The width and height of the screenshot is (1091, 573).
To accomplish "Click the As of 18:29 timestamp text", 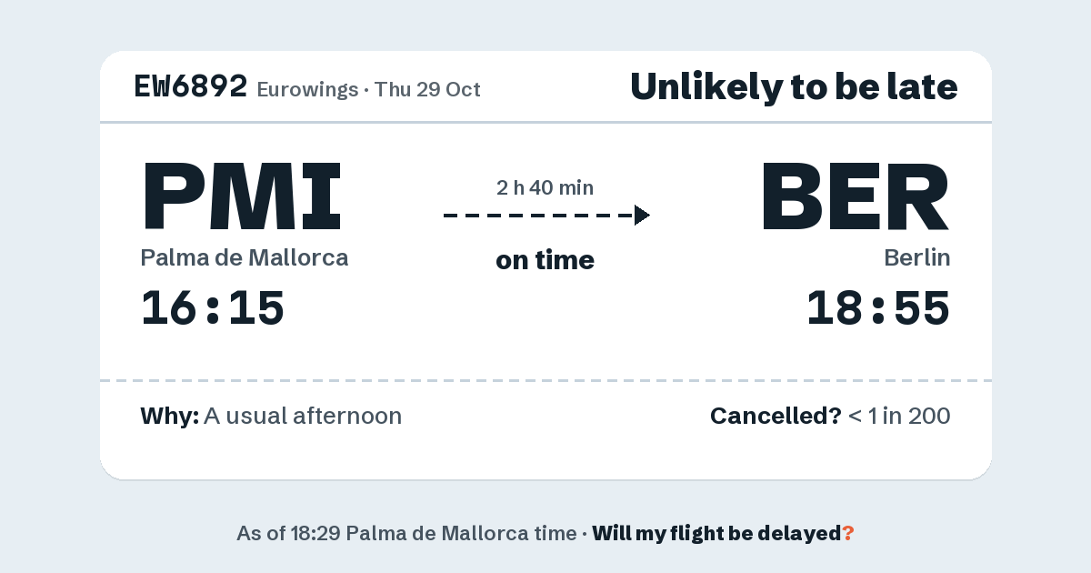I will click(406, 534).
